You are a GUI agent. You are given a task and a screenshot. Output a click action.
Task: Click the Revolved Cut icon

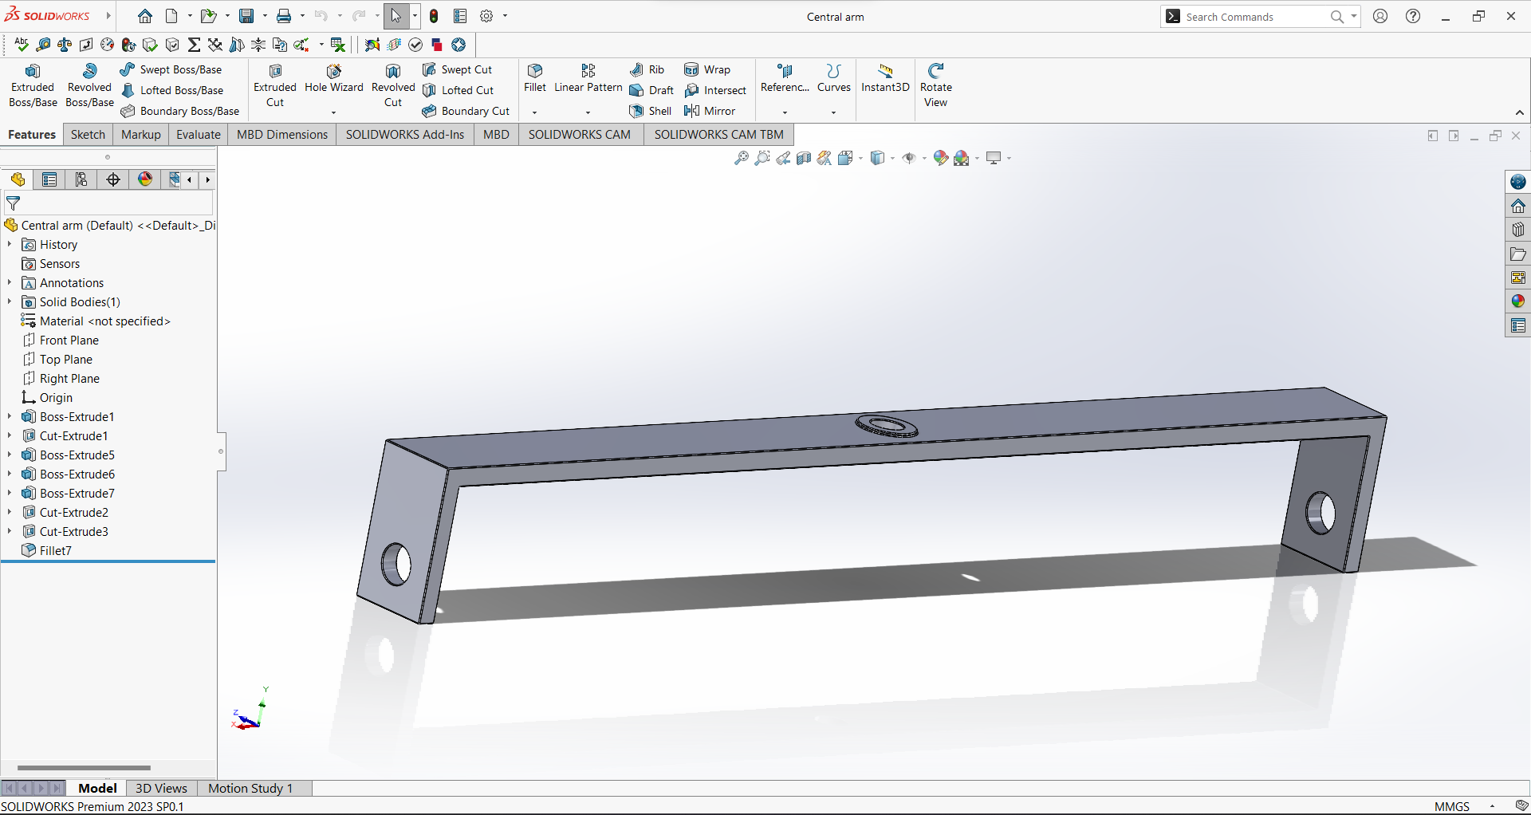tap(393, 85)
